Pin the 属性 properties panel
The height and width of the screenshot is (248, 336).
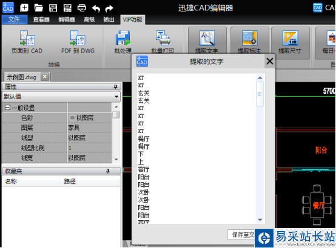115,86
